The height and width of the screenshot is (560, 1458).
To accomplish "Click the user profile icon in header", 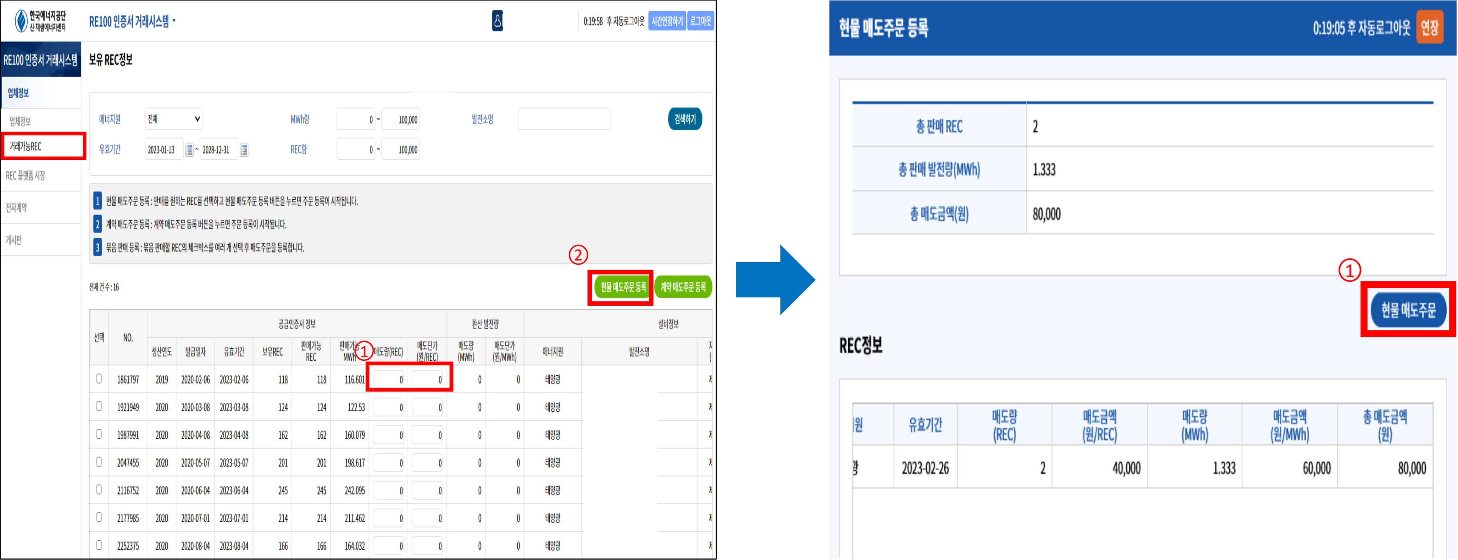I will [497, 21].
